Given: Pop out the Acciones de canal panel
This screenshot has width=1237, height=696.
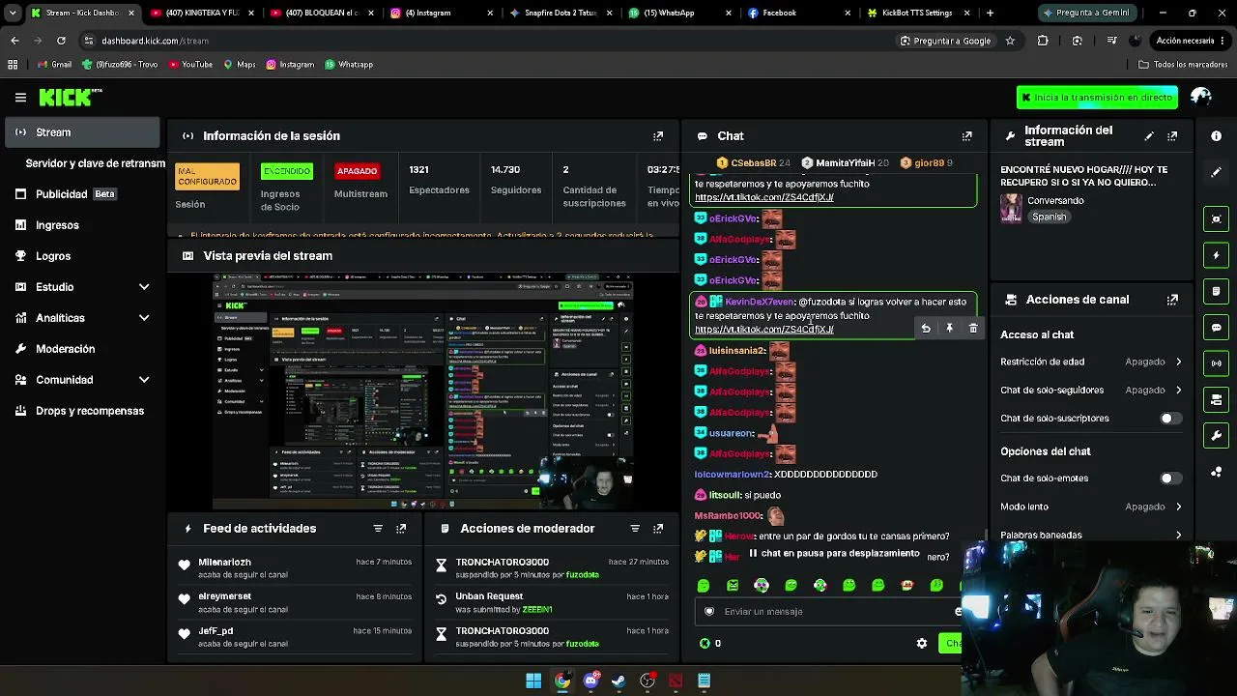Looking at the screenshot, I should click(x=1172, y=300).
